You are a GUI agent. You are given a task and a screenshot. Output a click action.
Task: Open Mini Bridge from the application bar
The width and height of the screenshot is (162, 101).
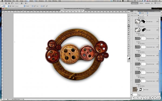[x=9, y=3]
